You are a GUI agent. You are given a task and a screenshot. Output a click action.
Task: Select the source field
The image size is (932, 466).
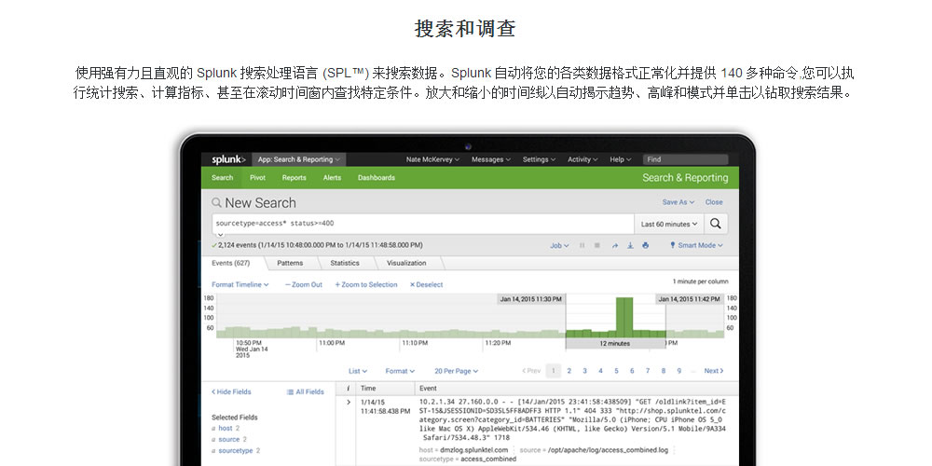(229, 439)
